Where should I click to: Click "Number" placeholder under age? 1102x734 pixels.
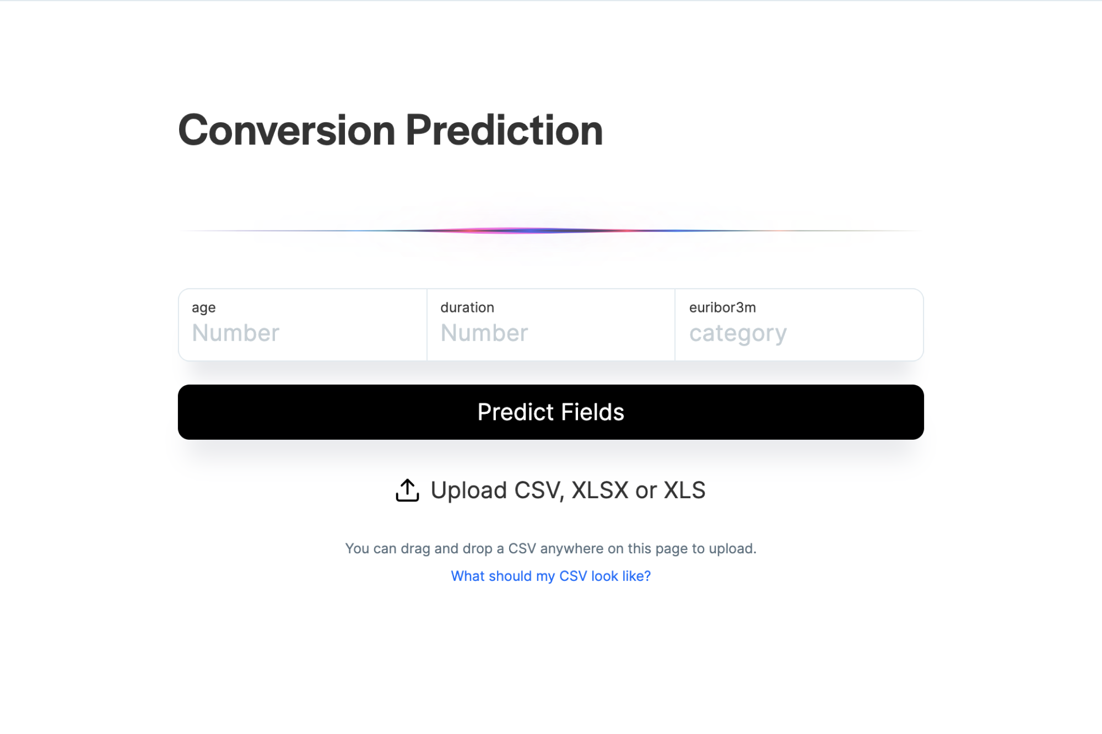pyautogui.click(x=236, y=333)
